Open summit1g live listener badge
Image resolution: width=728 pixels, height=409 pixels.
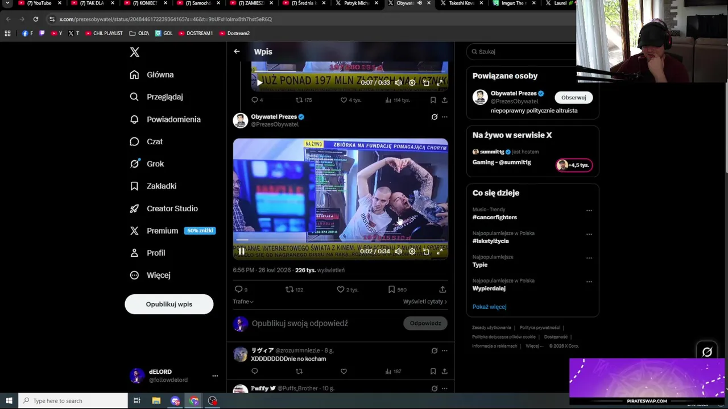point(574,165)
